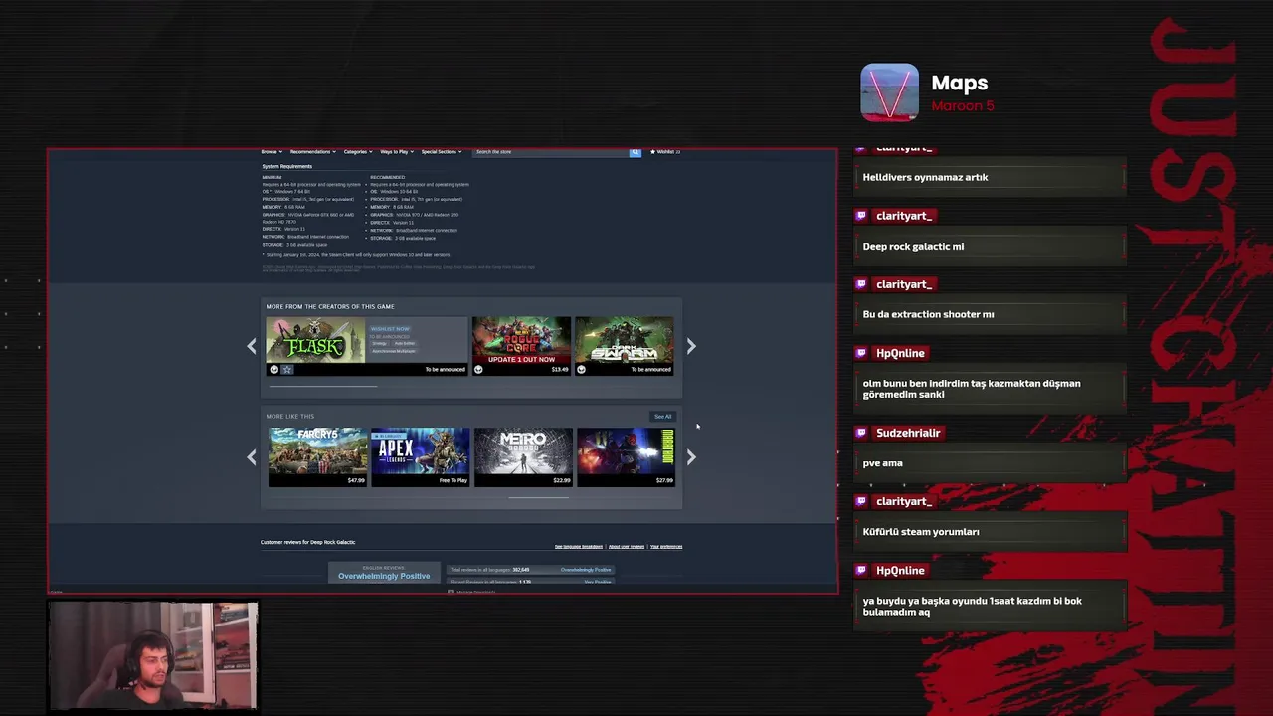
Task: Click the More Like This carousel scroll bar
Action: 539,497
